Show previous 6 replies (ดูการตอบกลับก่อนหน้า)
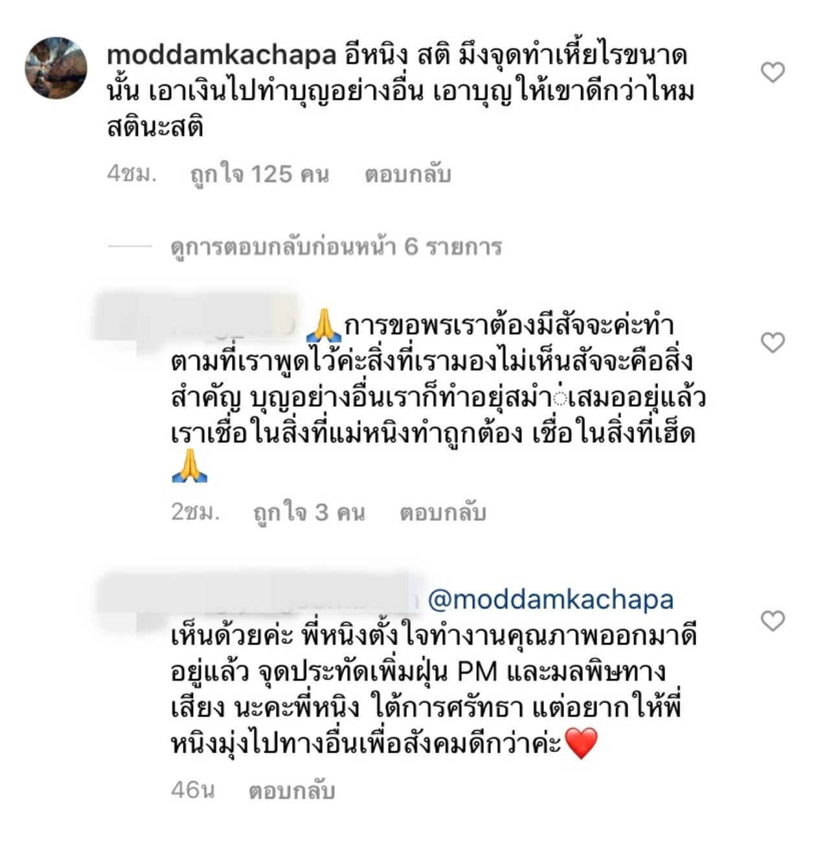 click(x=336, y=247)
